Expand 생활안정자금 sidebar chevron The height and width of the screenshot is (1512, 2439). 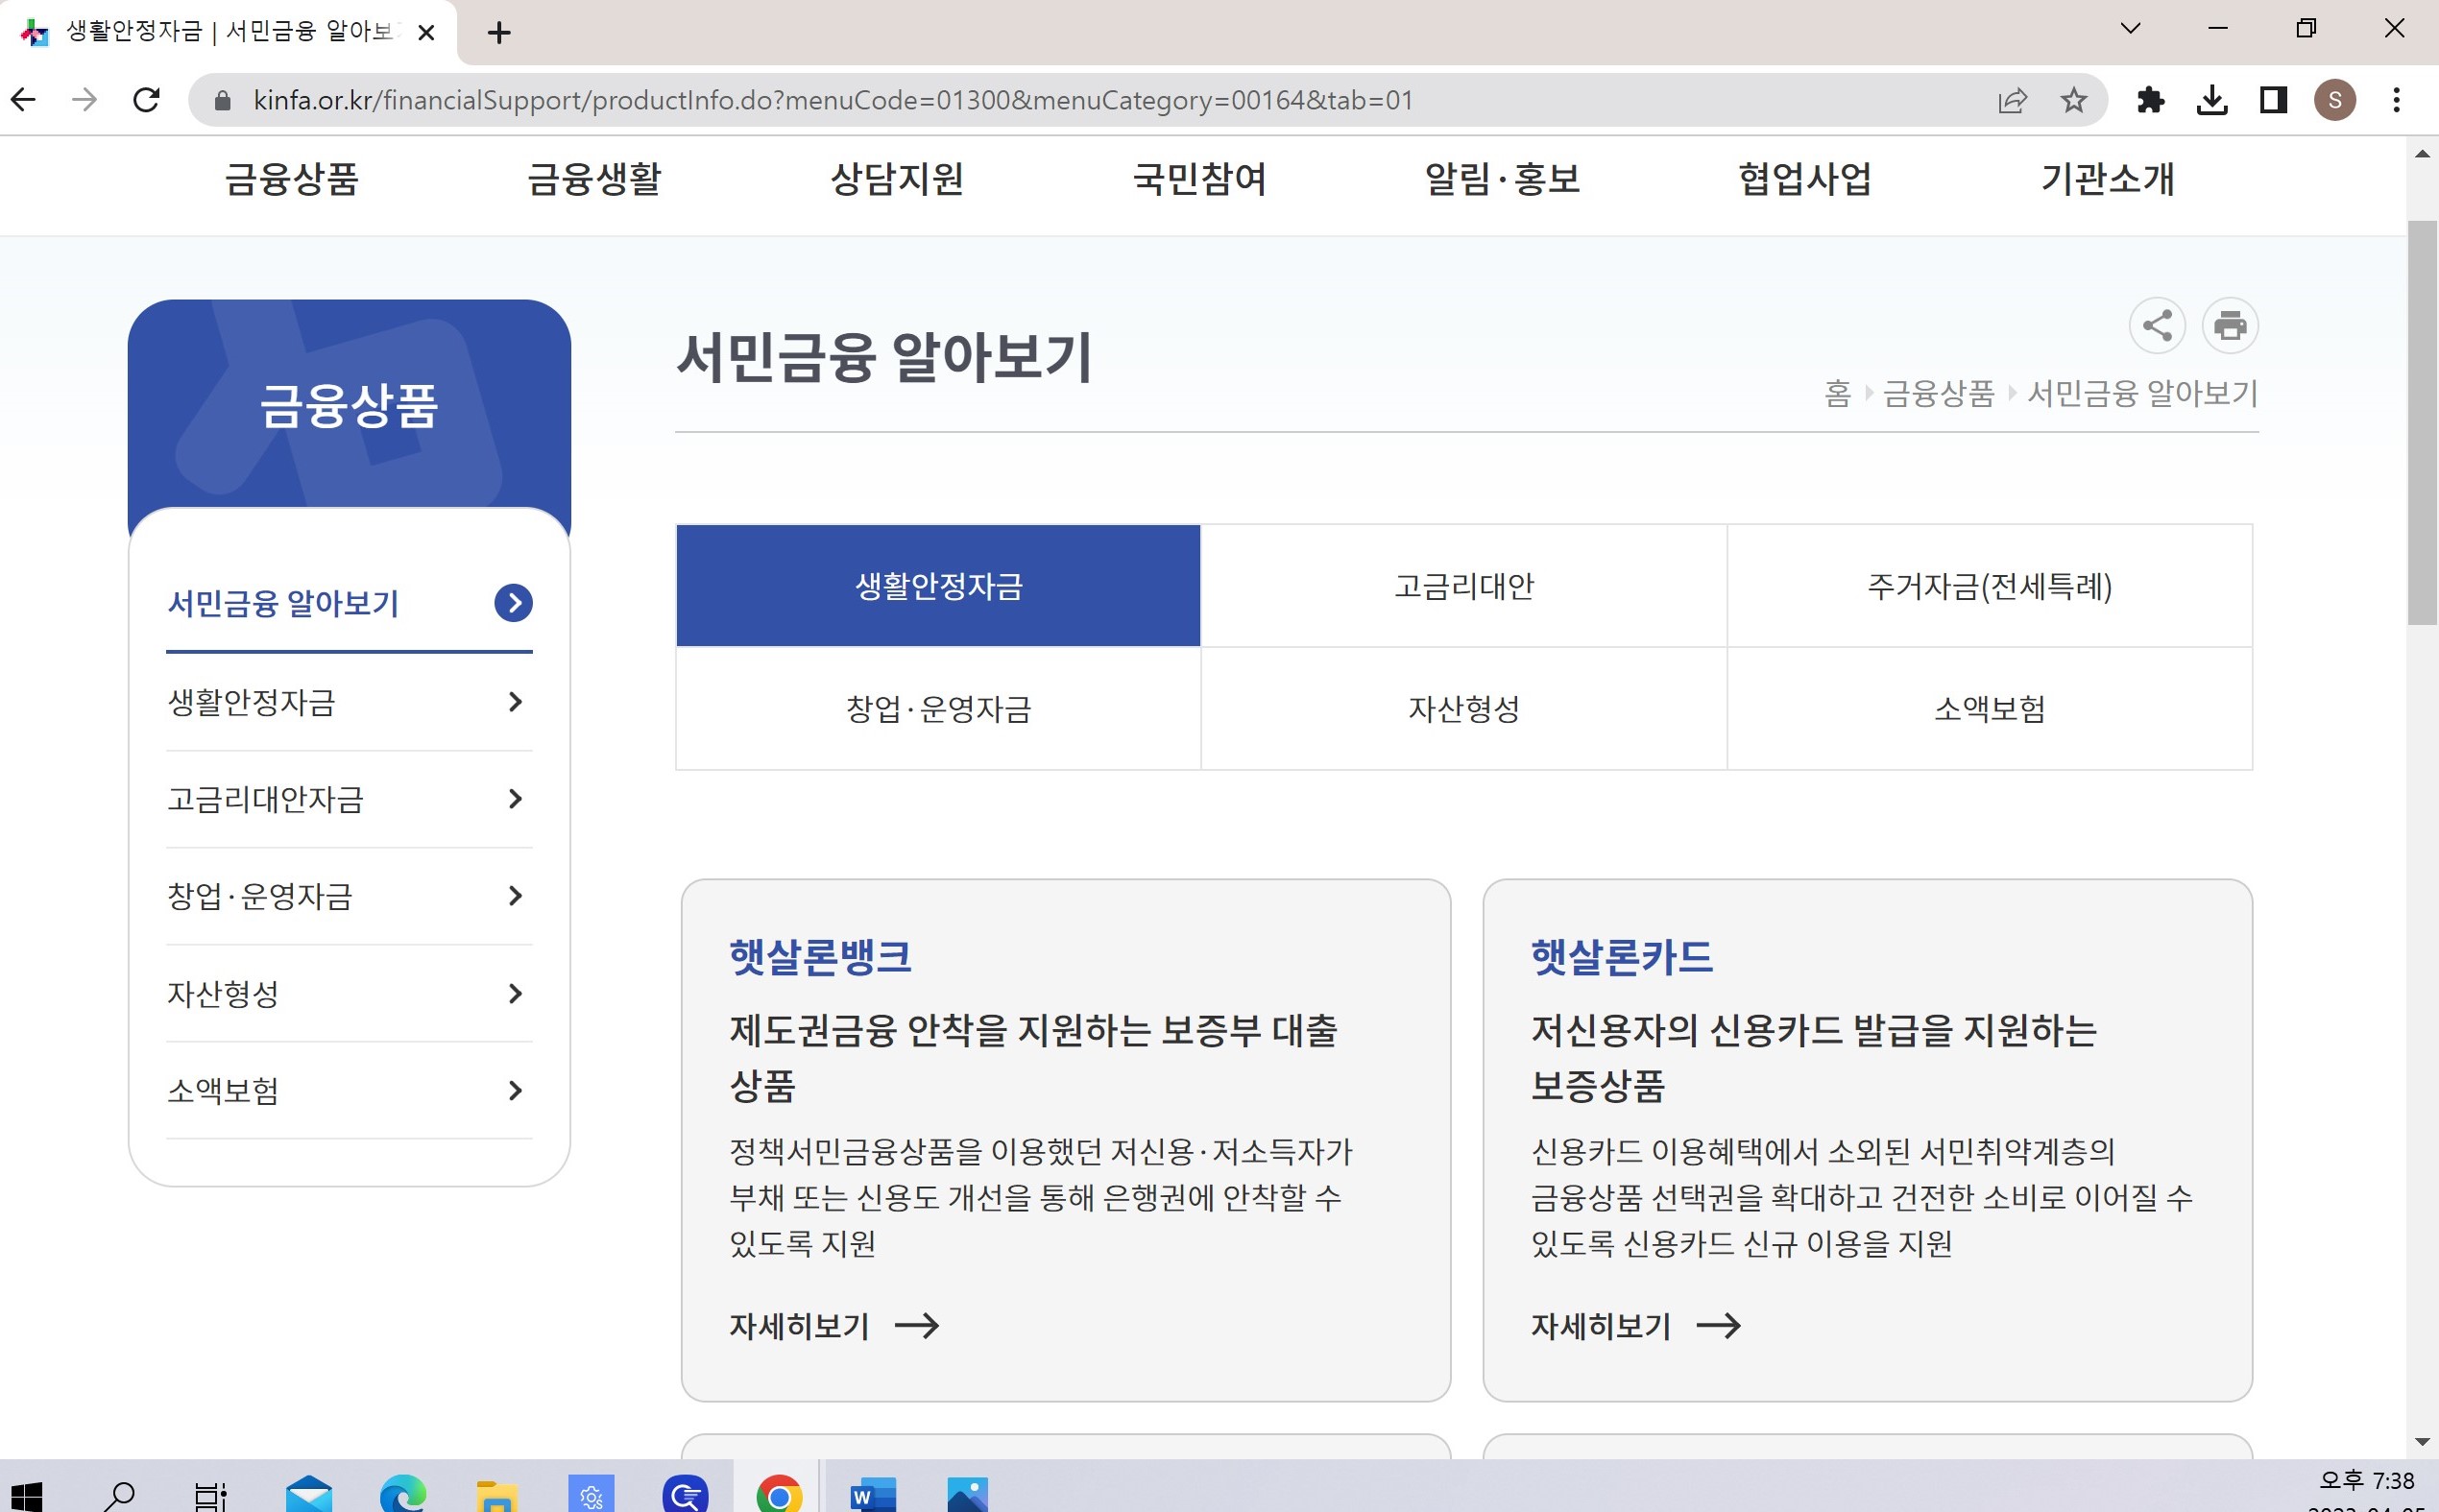pos(514,702)
